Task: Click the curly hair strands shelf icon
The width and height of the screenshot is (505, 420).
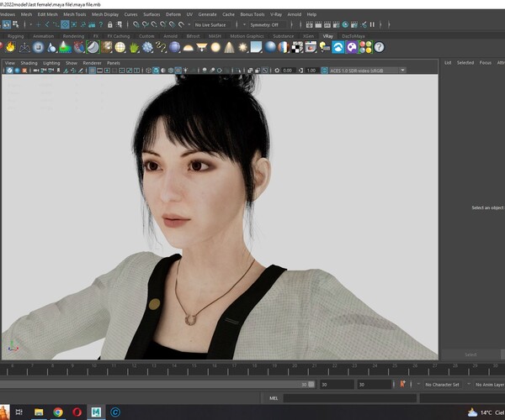Action: (x=161, y=47)
